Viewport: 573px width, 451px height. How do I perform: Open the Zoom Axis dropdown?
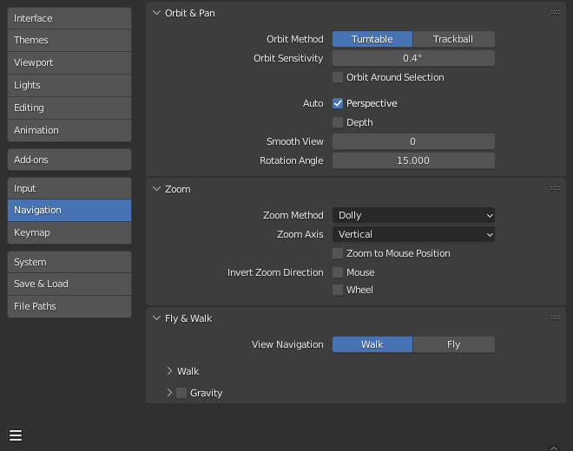[x=413, y=234]
